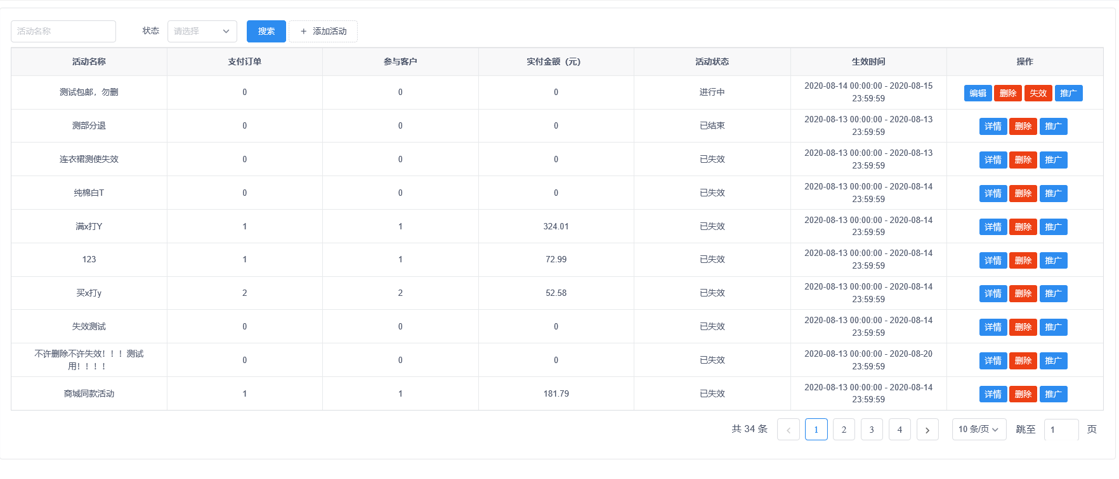The width and height of the screenshot is (1119, 479).
Task: Click the next page arrow
Action: coord(927,430)
